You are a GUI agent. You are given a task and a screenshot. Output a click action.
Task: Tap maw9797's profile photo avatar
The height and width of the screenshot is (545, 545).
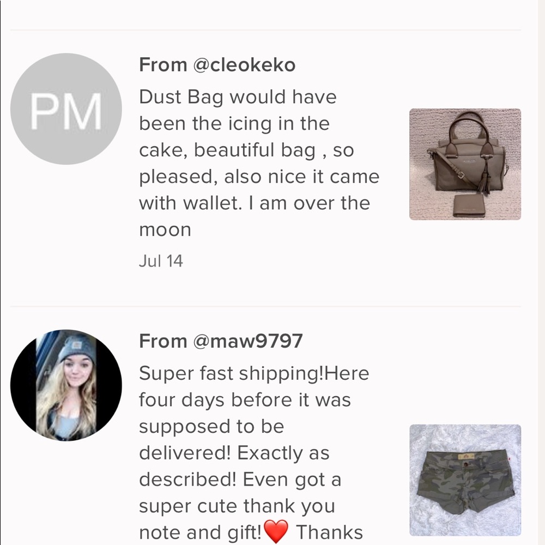(x=66, y=385)
